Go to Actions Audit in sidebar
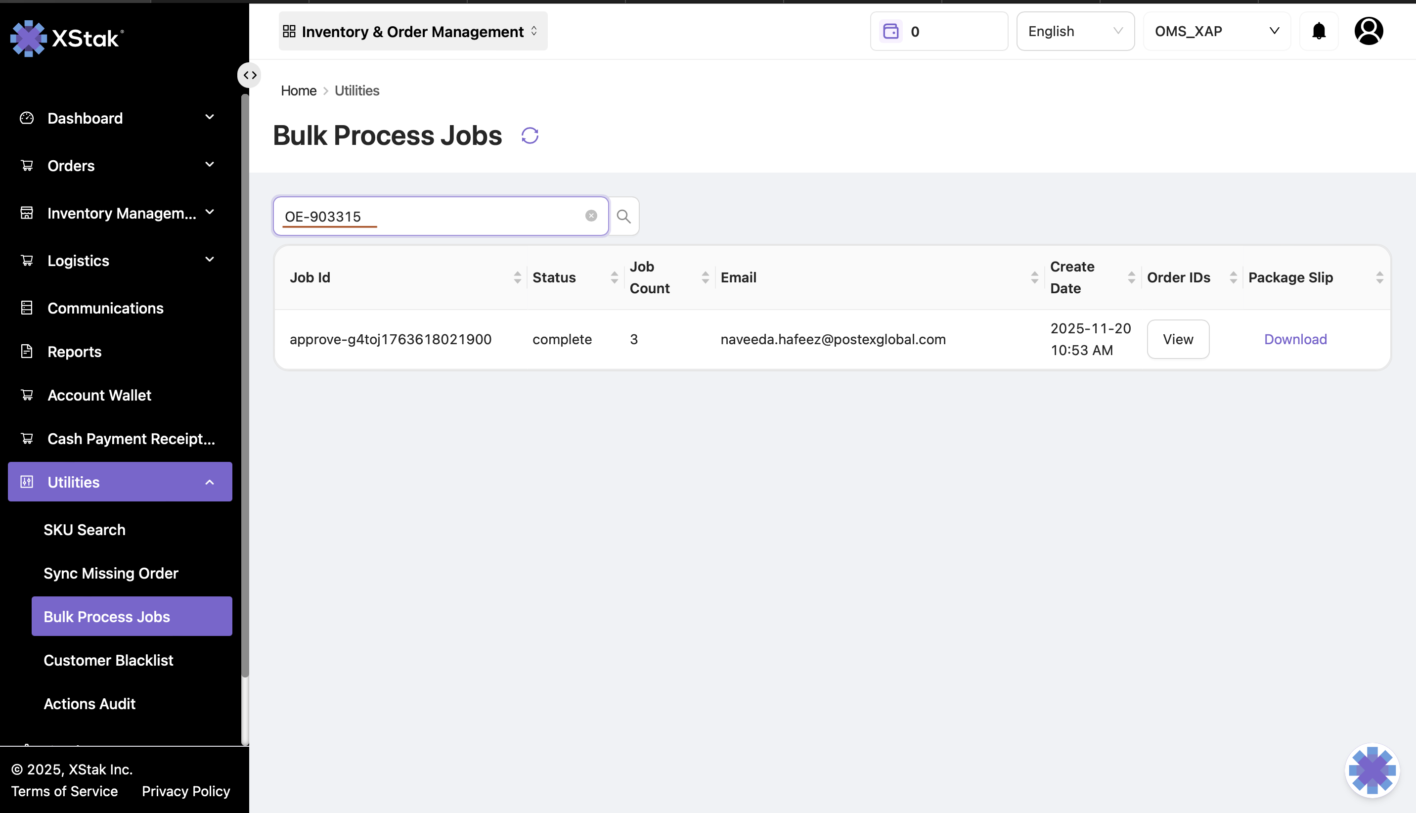 pyautogui.click(x=89, y=704)
